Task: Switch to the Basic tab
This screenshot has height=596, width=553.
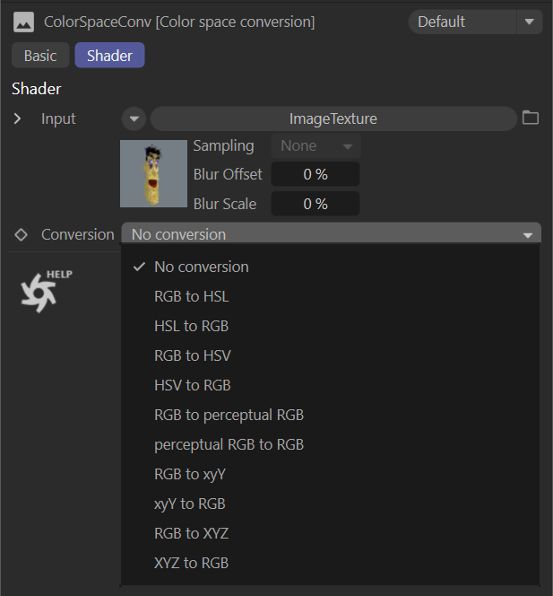Action: tap(40, 56)
